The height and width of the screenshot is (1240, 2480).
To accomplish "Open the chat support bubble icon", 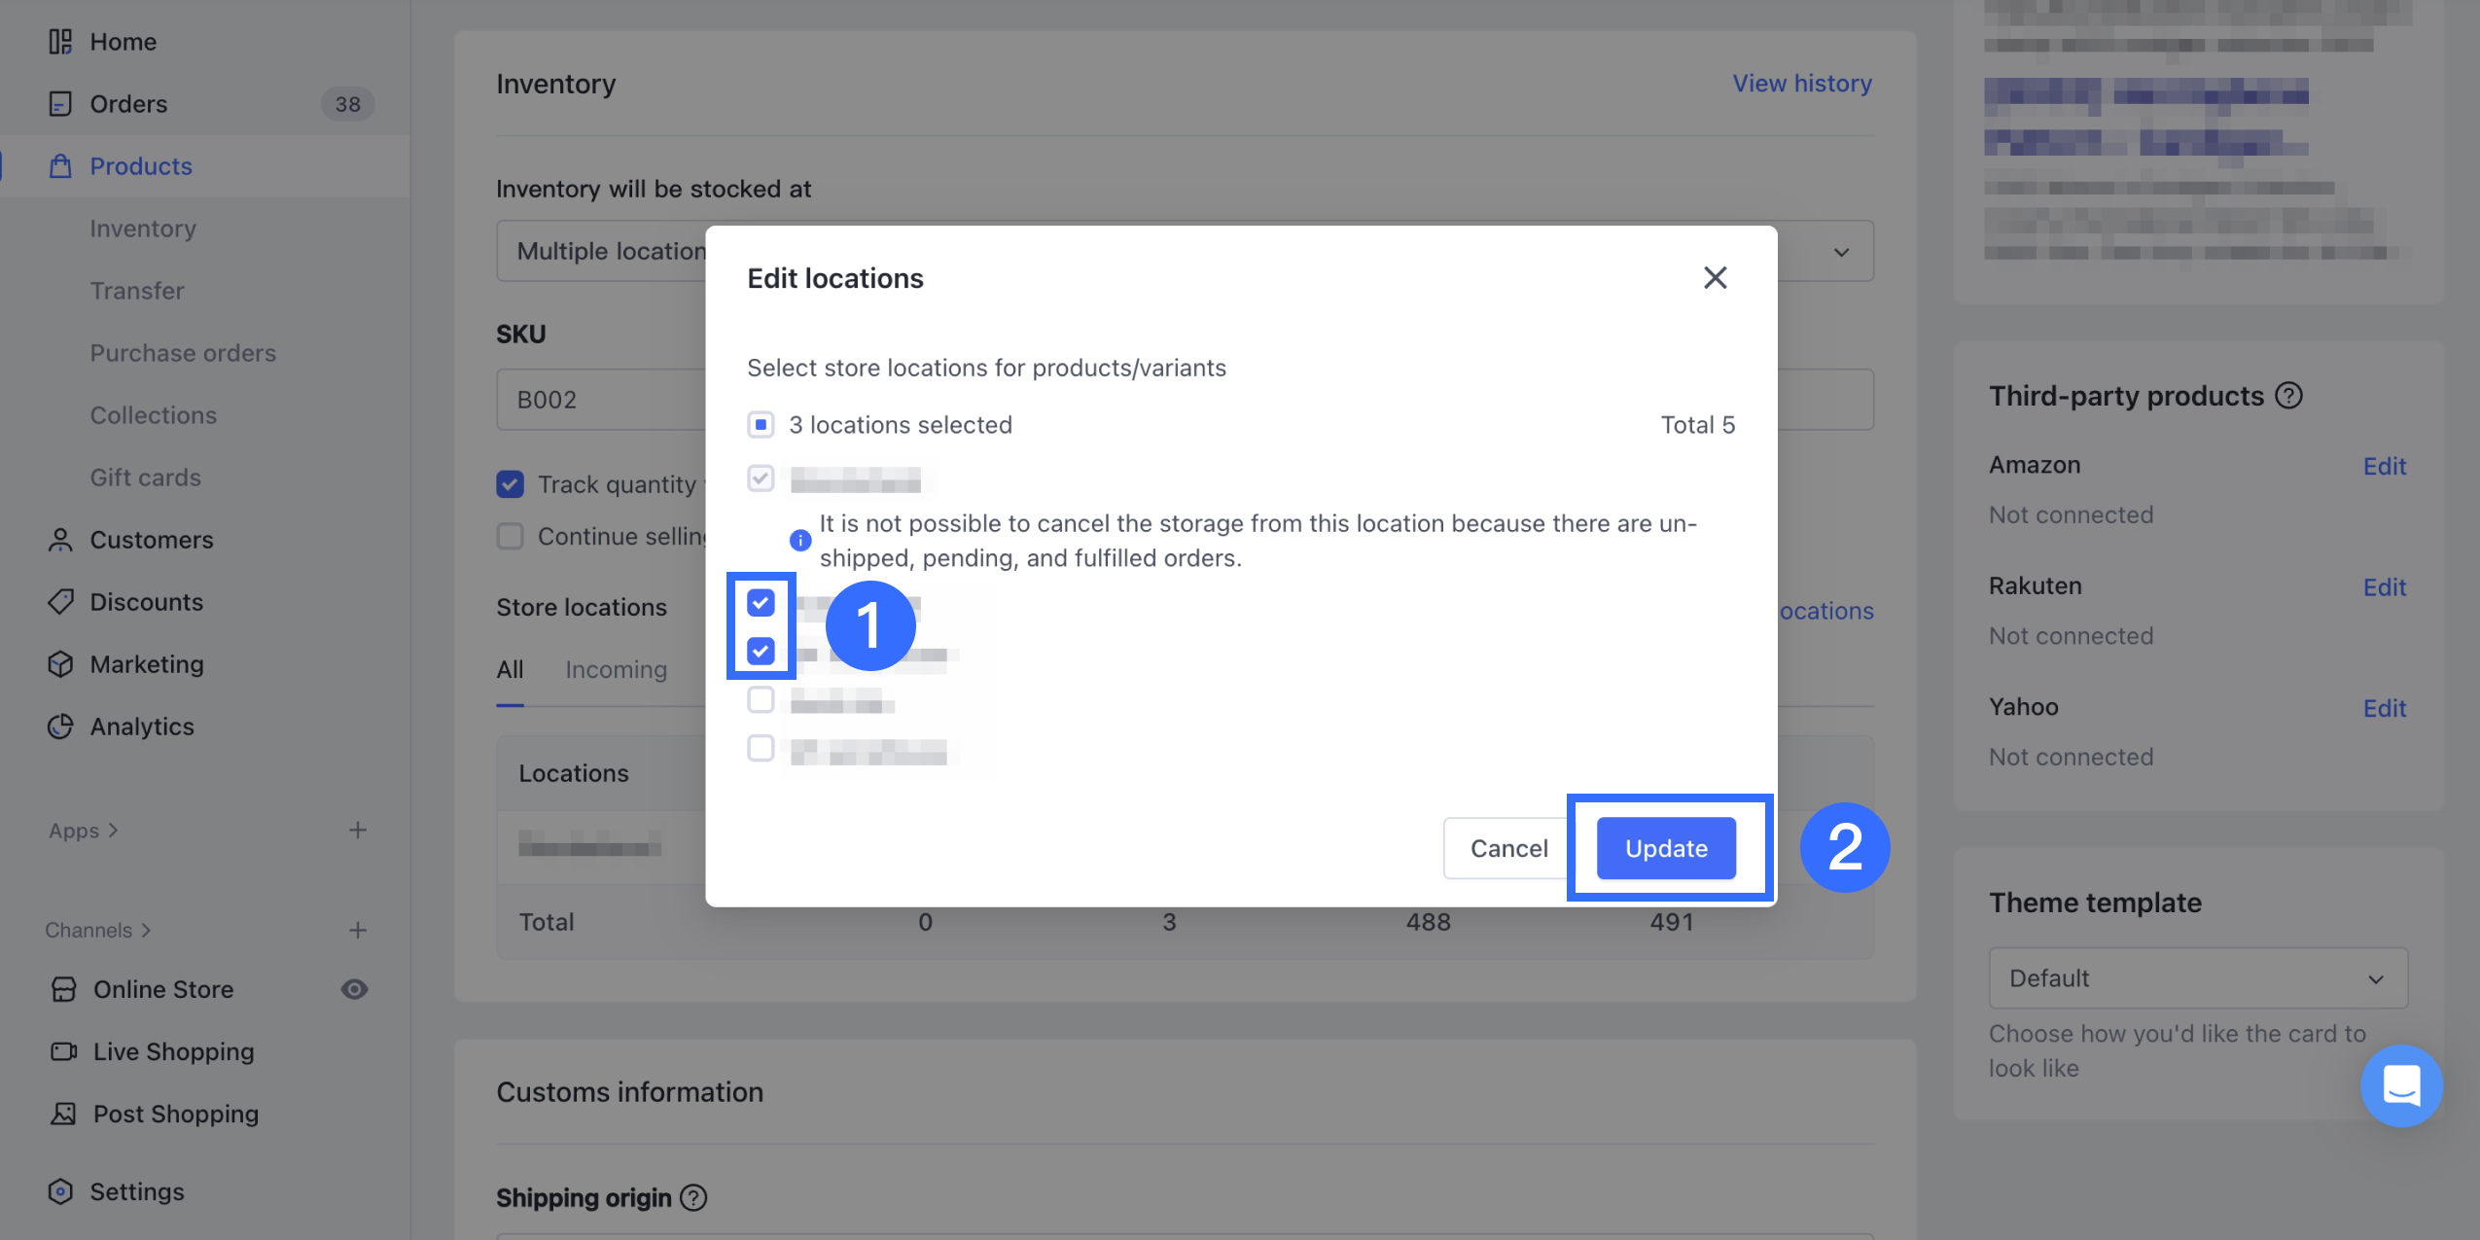I will (2400, 1085).
